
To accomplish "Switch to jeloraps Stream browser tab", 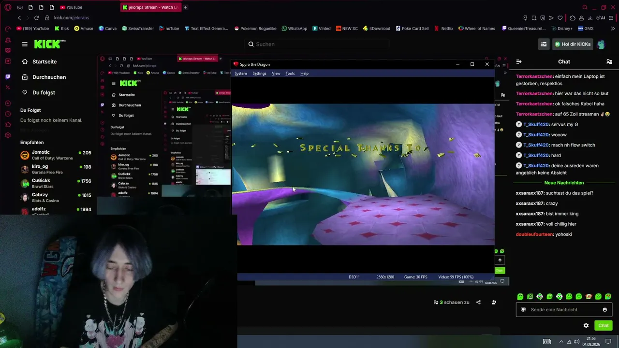I will click(x=150, y=7).
